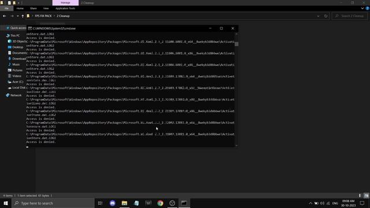
Task: Go back with the Explorer back arrow
Action: pos(5,16)
